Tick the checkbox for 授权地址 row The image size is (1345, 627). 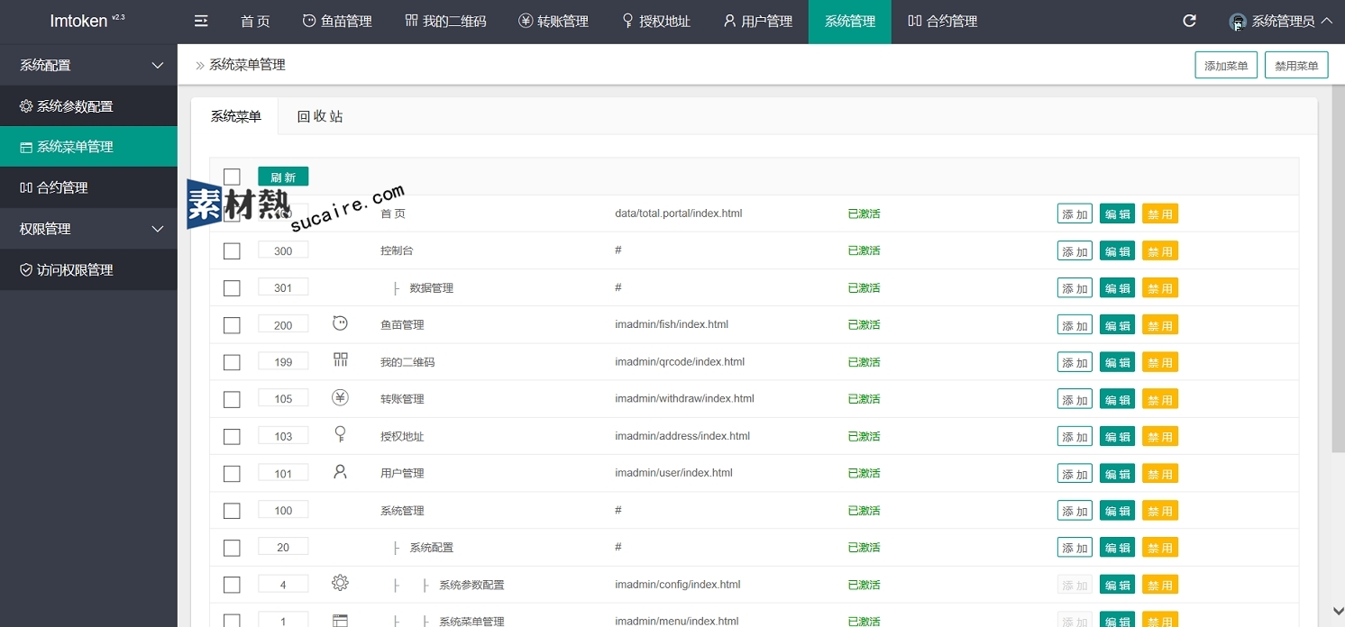click(x=232, y=436)
